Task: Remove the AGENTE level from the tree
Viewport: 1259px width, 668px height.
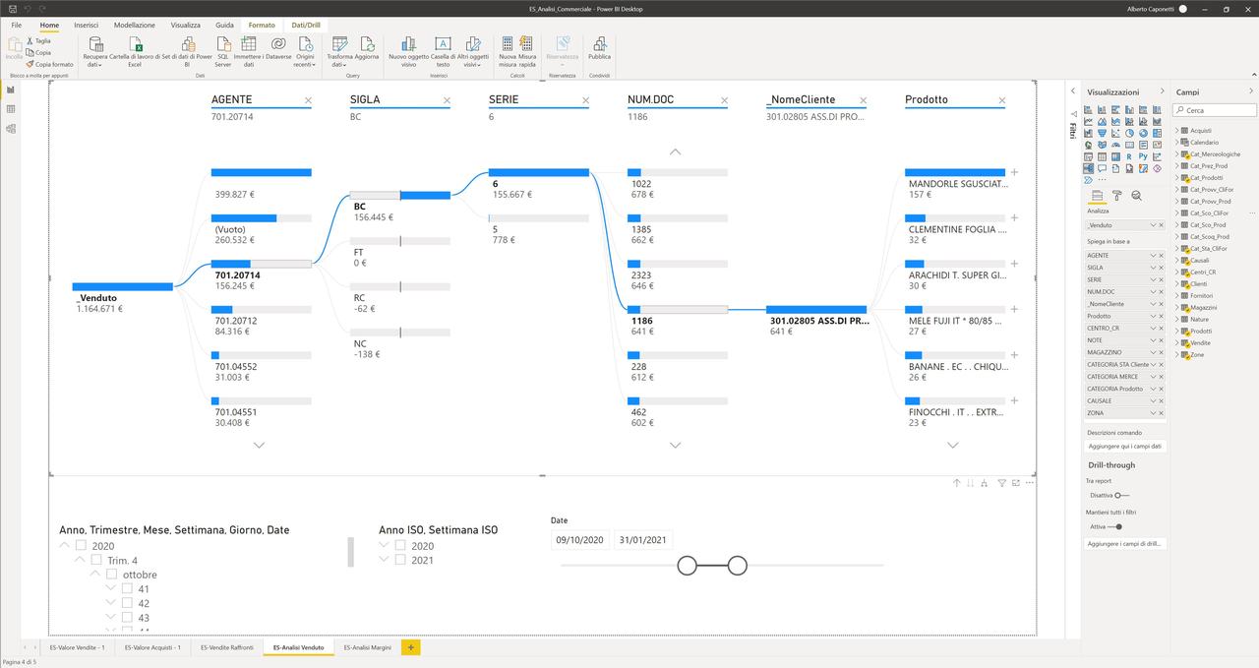Action: point(308,100)
